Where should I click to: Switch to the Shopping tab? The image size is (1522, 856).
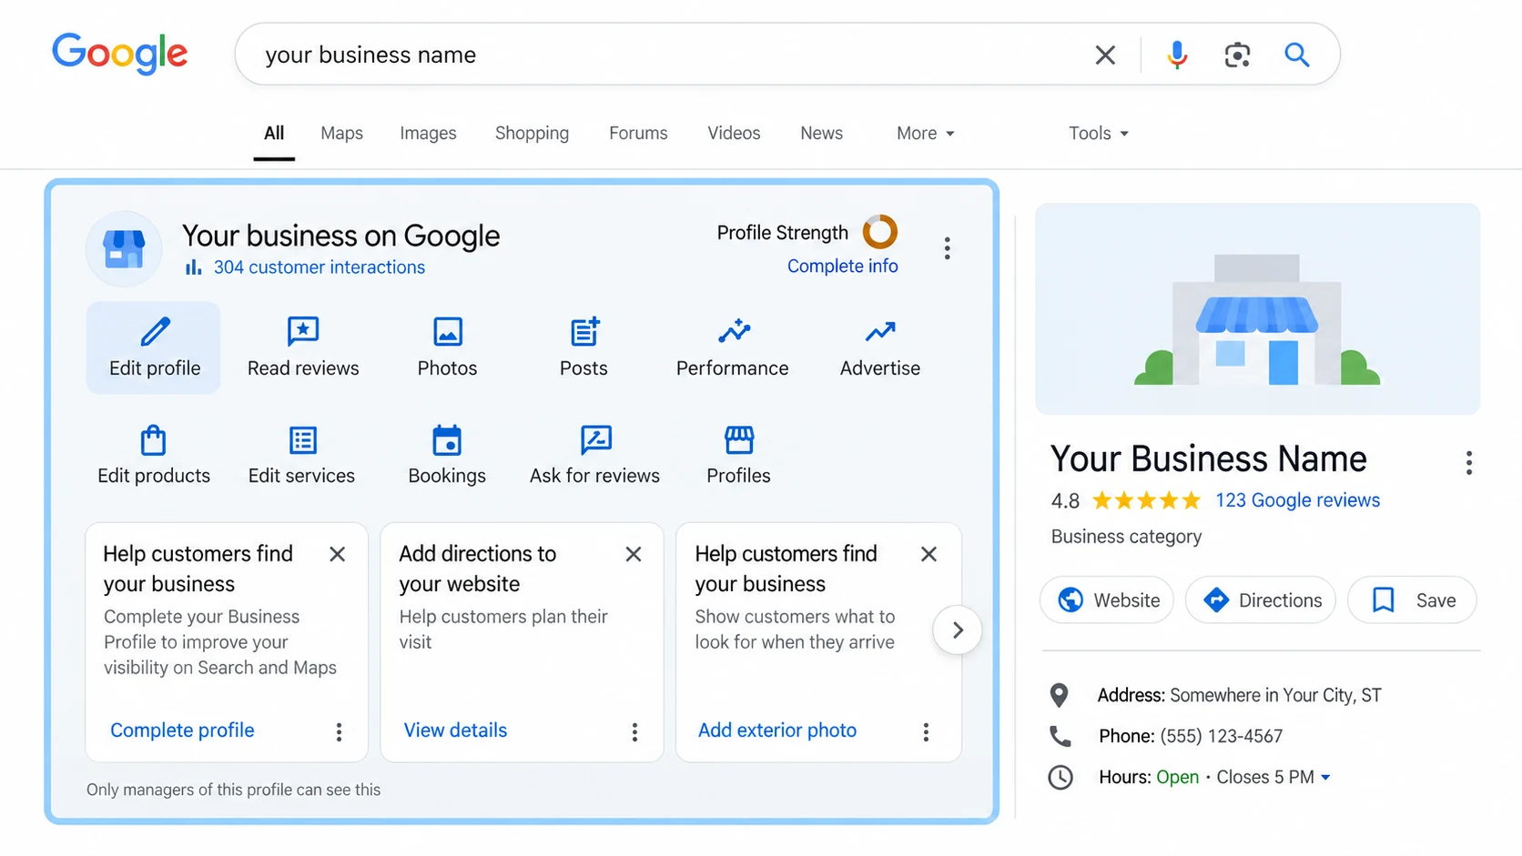tap(532, 133)
